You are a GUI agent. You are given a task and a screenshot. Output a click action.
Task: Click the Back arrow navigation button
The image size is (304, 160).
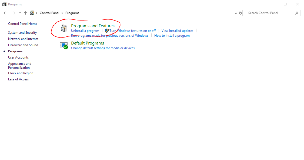pos(5,13)
